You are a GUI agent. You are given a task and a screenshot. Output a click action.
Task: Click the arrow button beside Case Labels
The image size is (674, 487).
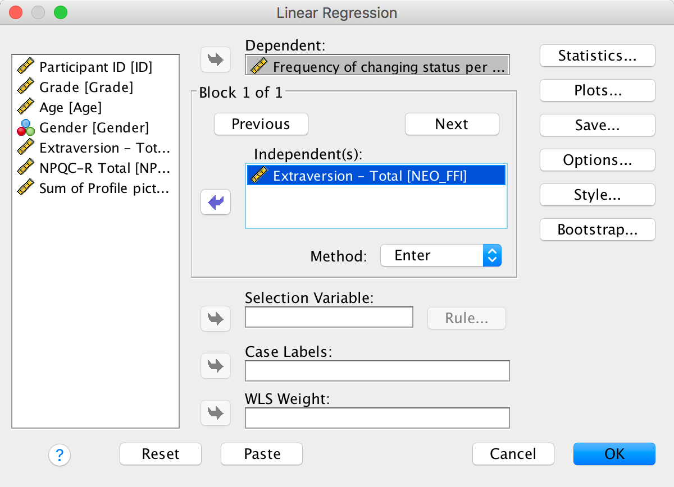click(x=216, y=366)
